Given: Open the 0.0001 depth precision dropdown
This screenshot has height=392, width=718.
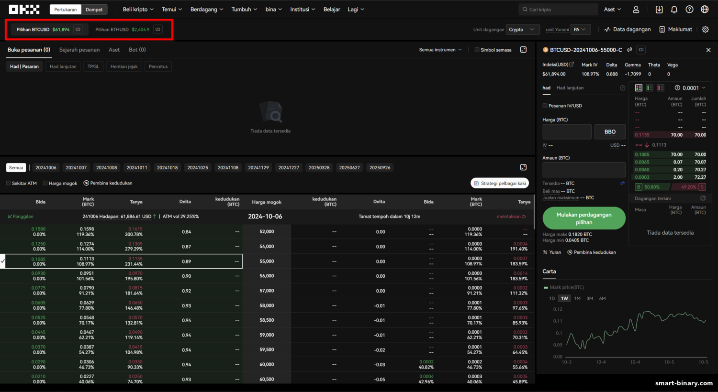Looking at the screenshot, I should (690, 88).
